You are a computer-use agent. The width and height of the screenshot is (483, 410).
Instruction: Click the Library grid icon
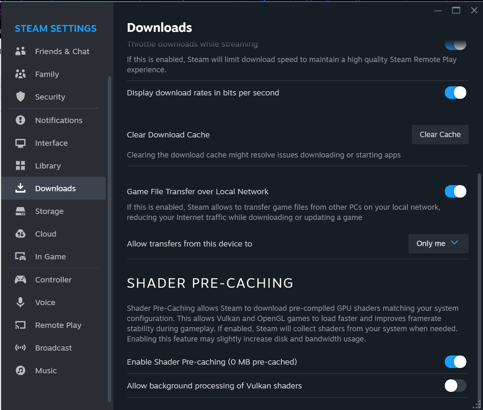point(20,166)
